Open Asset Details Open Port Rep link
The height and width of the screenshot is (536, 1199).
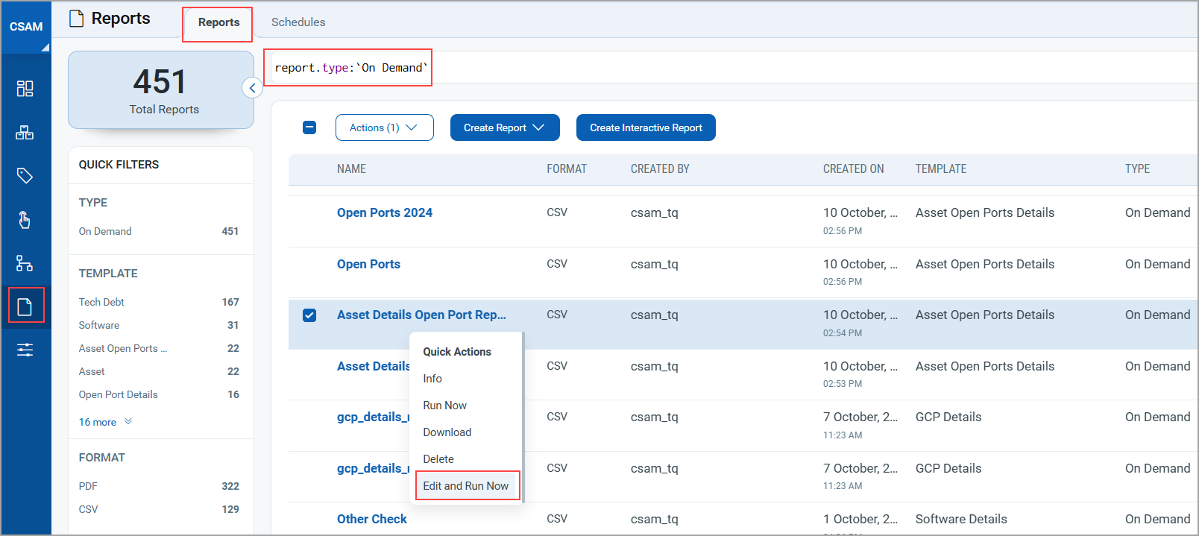[x=421, y=315]
